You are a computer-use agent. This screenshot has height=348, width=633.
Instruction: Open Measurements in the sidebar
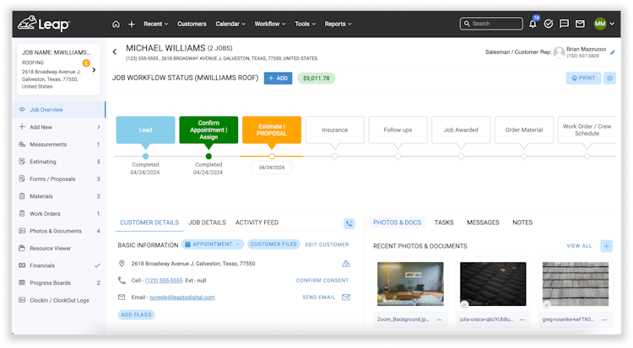point(59,144)
